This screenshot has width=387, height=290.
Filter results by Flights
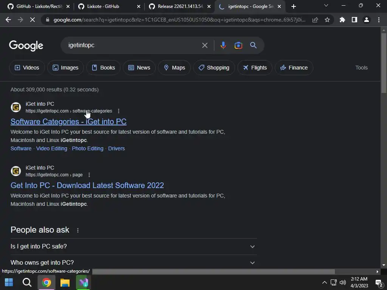(255, 68)
